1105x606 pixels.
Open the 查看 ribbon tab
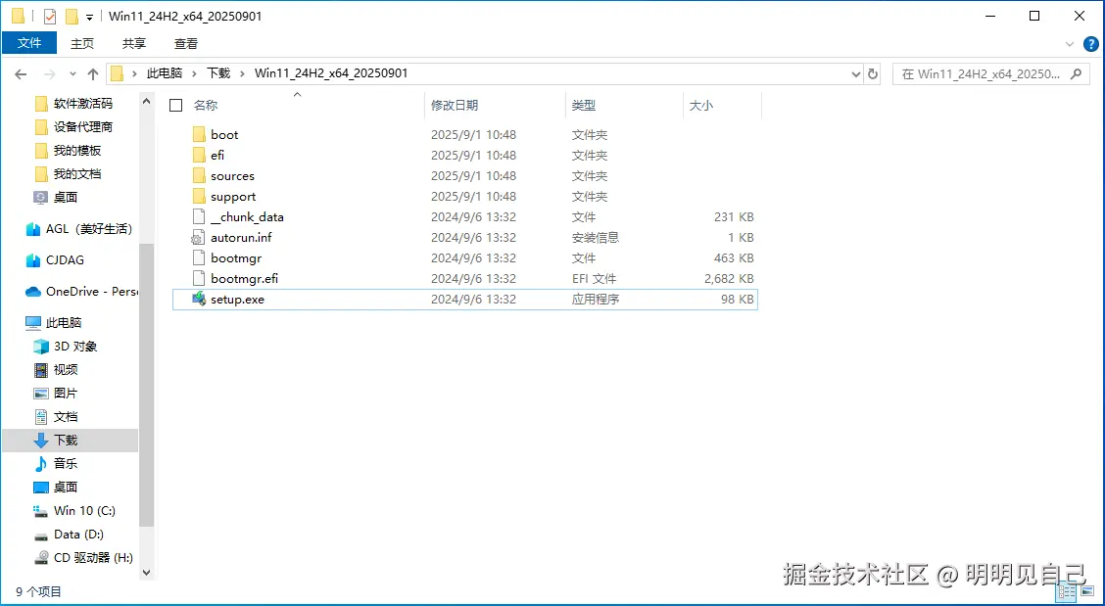pos(186,44)
